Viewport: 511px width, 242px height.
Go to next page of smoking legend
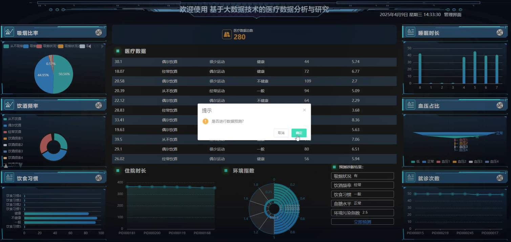103,46
